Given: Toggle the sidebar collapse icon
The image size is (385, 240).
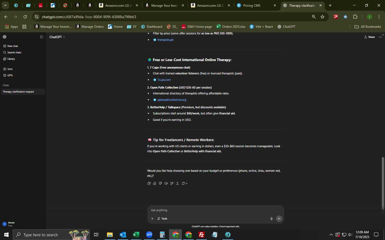Looking at the screenshot, I should (41, 37).
